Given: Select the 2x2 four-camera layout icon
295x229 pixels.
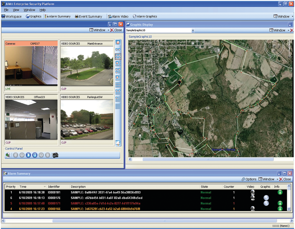Looking at the screenshot, I should tap(118, 56).
